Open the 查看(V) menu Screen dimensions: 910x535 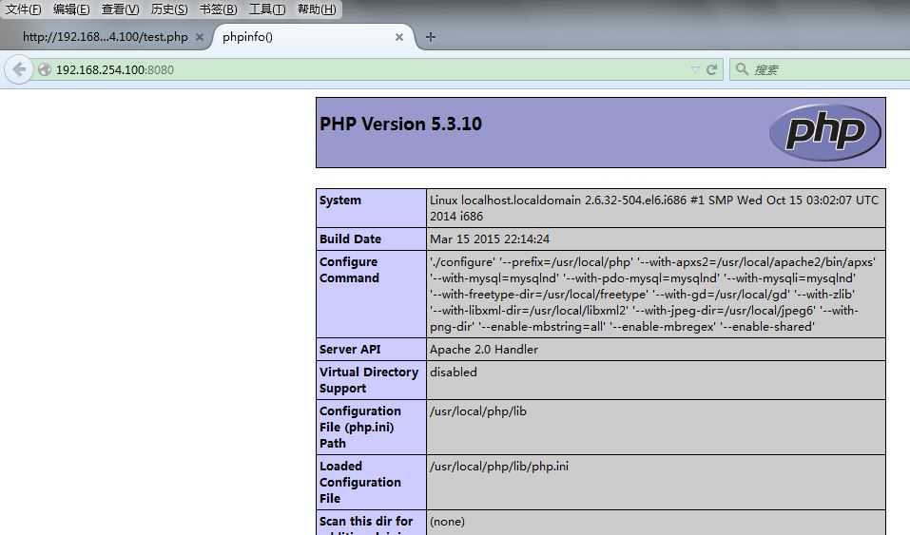120,10
